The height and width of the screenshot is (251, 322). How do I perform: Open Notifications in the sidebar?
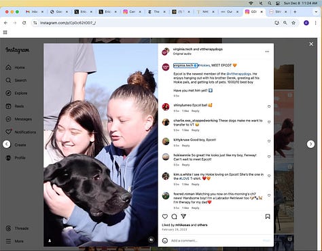[x=20, y=132]
